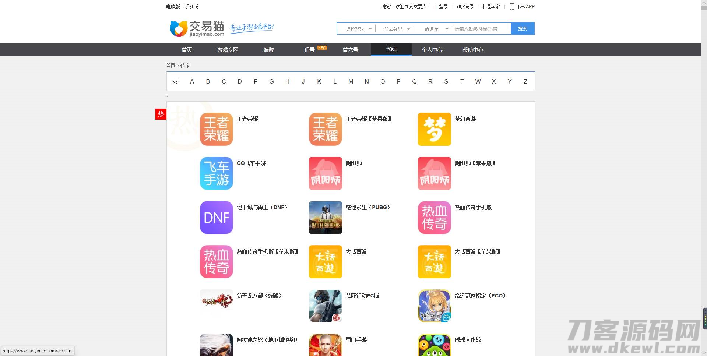Open the 球球大作战 game icon
Viewport: 707px width, 356px height.
pos(435,345)
